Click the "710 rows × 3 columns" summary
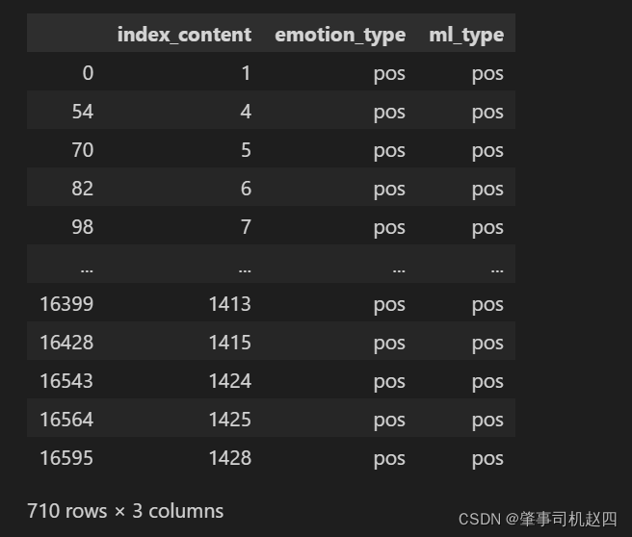 pyautogui.click(x=125, y=511)
